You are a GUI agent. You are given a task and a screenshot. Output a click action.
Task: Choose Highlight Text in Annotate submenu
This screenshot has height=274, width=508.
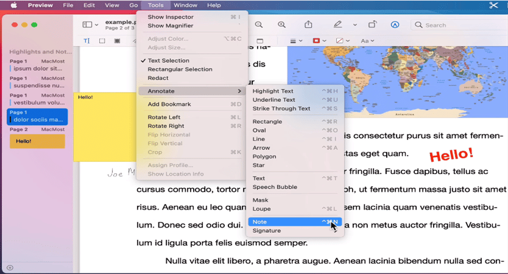click(295, 91)
